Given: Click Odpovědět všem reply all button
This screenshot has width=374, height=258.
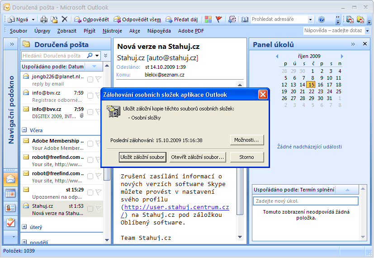Looking at the screenshot, I should [137, 19].
